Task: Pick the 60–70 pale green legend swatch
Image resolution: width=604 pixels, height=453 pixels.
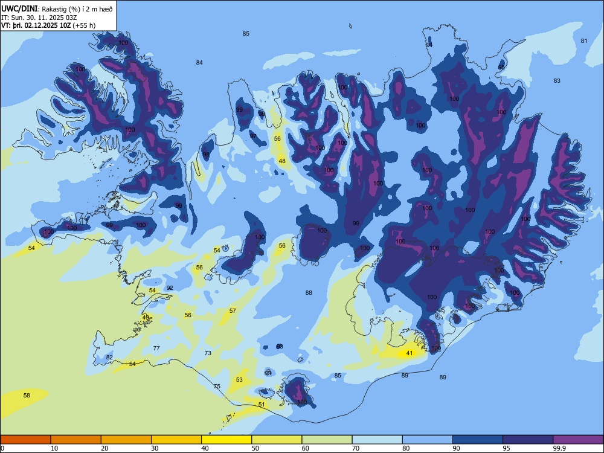Action: pyautogui.click(x=327, y=440)
